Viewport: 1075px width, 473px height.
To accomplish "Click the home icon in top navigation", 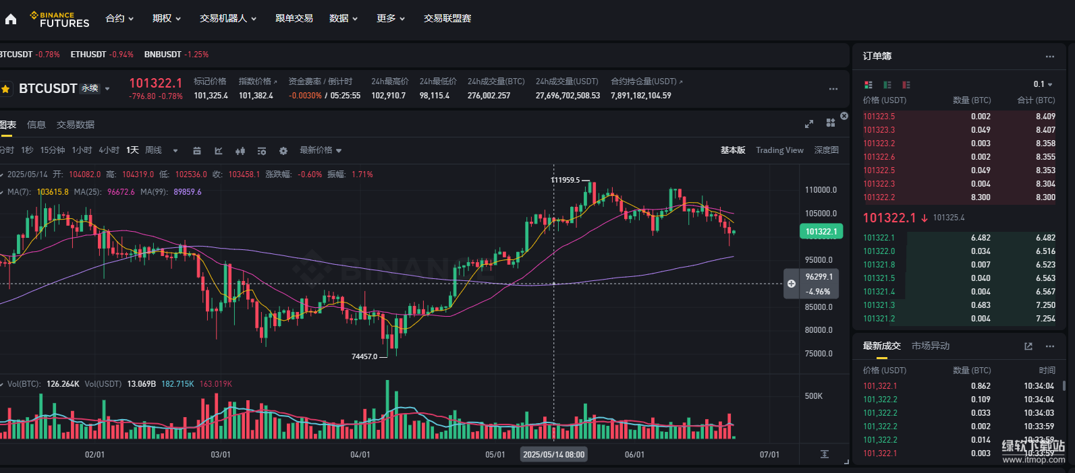I will coord(10,19).
